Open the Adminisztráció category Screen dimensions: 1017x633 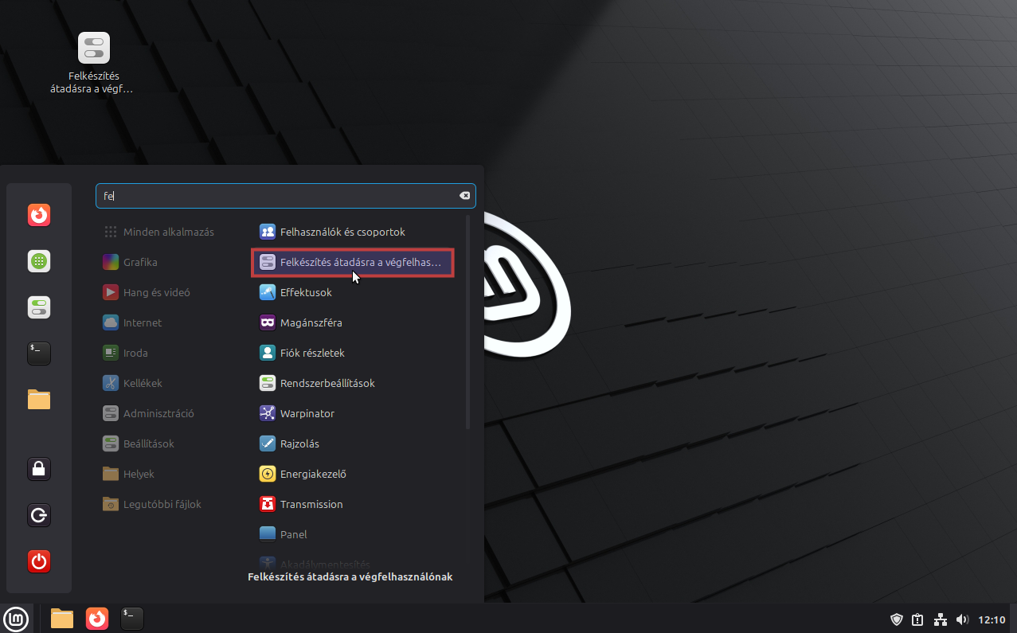coord(158,413)
